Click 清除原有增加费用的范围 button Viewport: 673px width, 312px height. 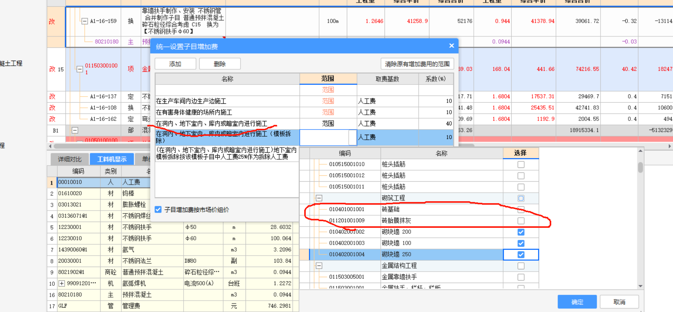417,64
